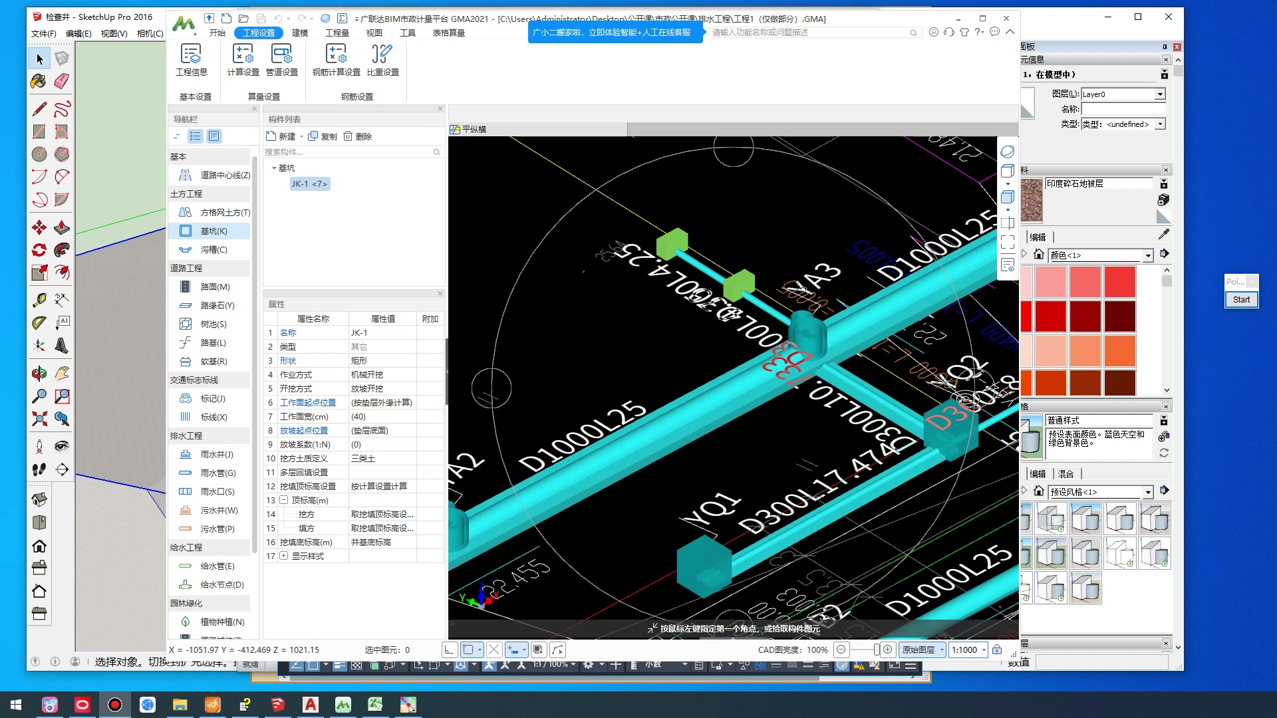1277x718 pixels.
Task: Switch to the 建模 ribbon tab
Action: click(x=300, y=33)
